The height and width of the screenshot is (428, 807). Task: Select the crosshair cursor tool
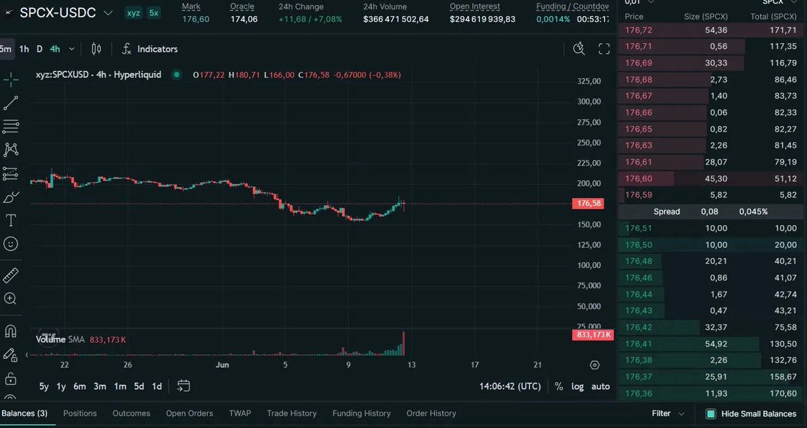pos(11,80)
